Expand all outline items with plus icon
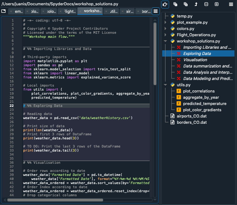 [x=216, y=4]
